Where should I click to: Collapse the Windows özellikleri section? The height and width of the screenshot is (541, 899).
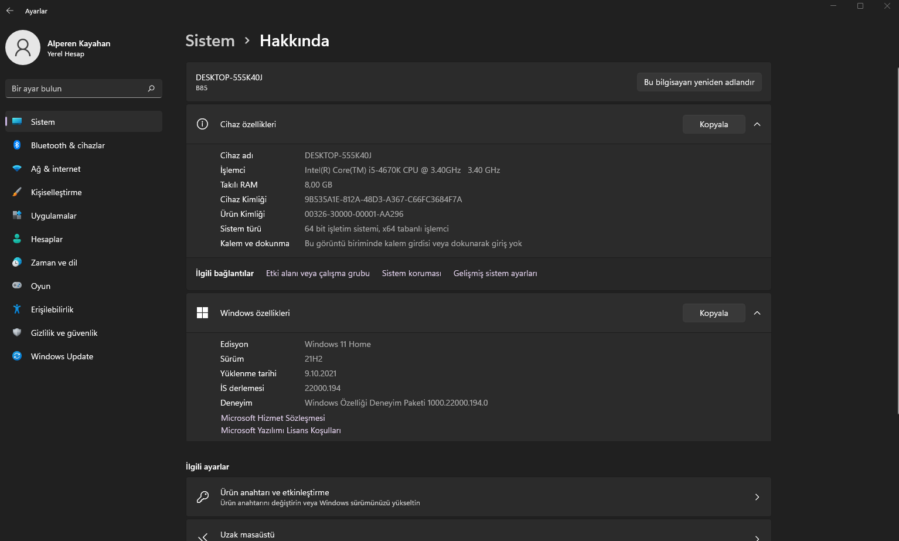(x=757, y=313)
